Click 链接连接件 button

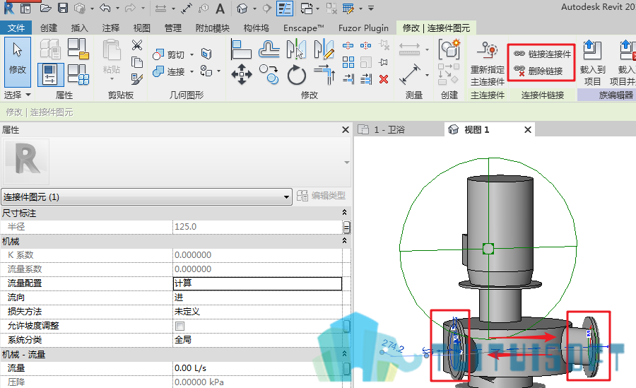click(x=542, y=54)
